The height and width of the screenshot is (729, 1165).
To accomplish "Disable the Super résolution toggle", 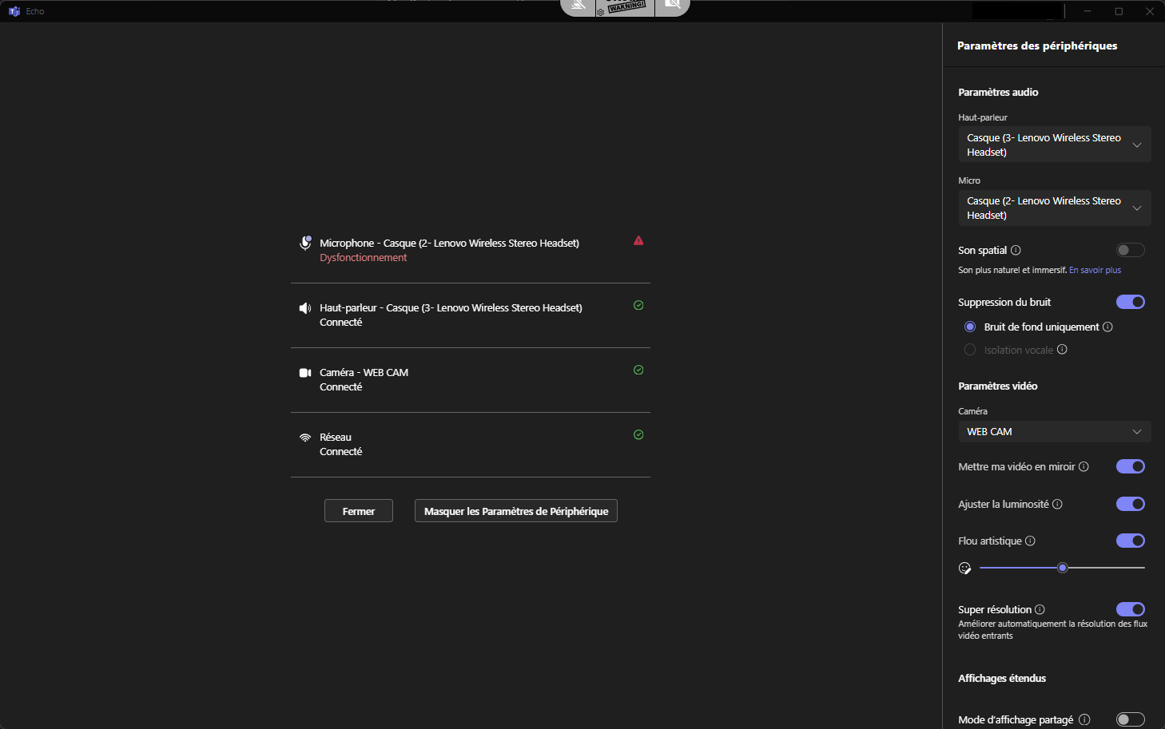I will pos(1131,609).
